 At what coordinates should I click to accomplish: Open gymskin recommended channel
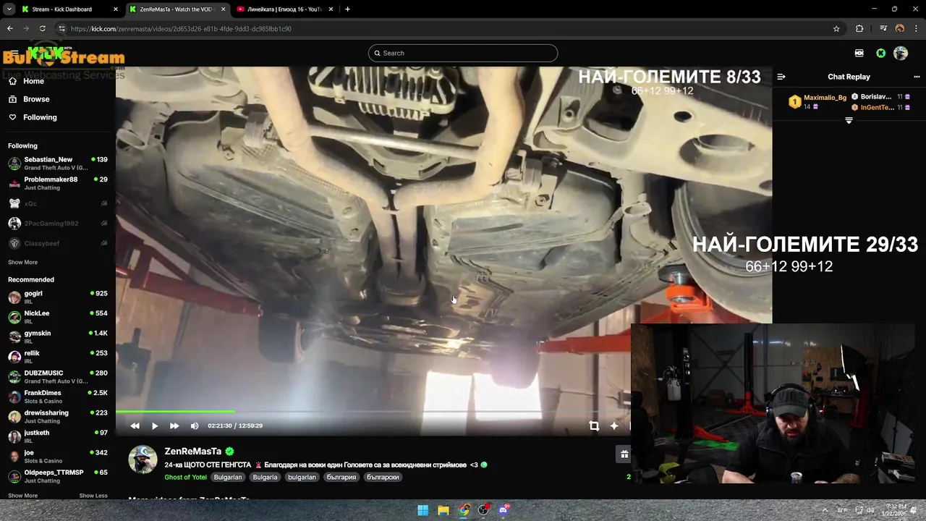pos(58,336)
